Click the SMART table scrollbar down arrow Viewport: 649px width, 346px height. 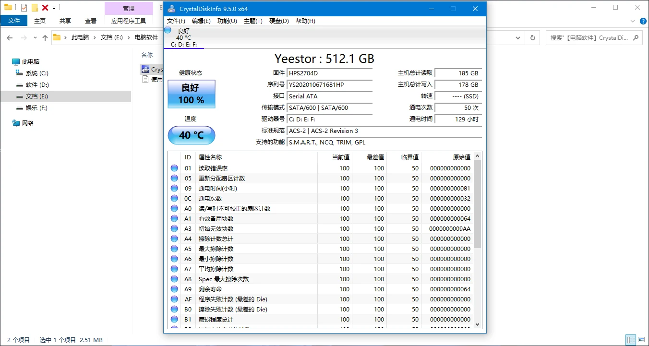click(x=477, y=324)
